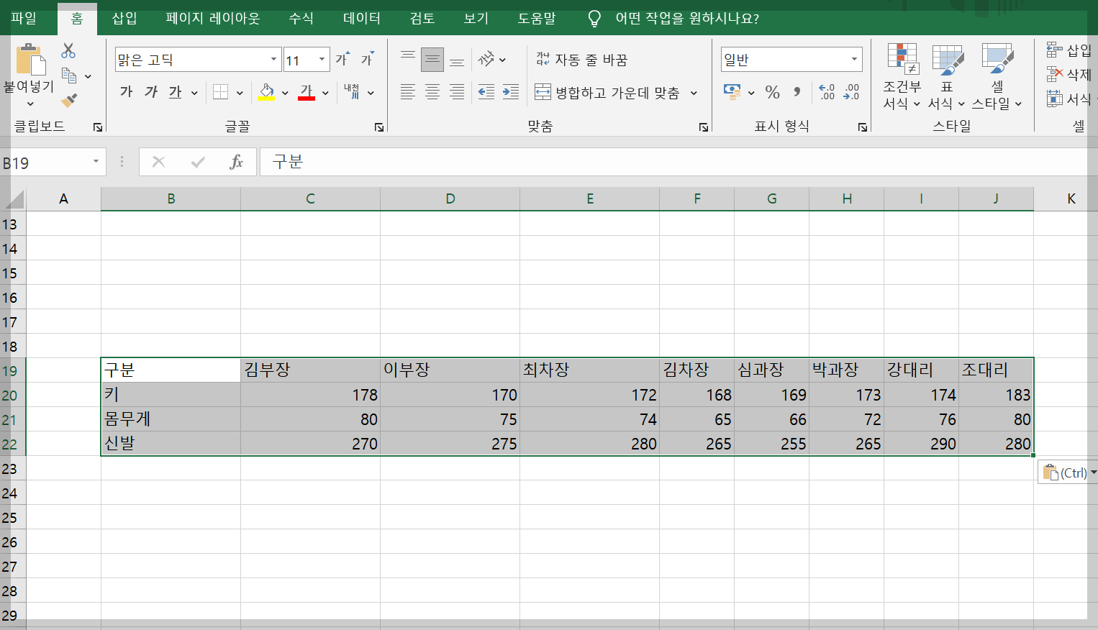This screenshot has height=630, width=1098.
Task: Open the 데이터 ribbon tab
Action: (x=361, y=19)
